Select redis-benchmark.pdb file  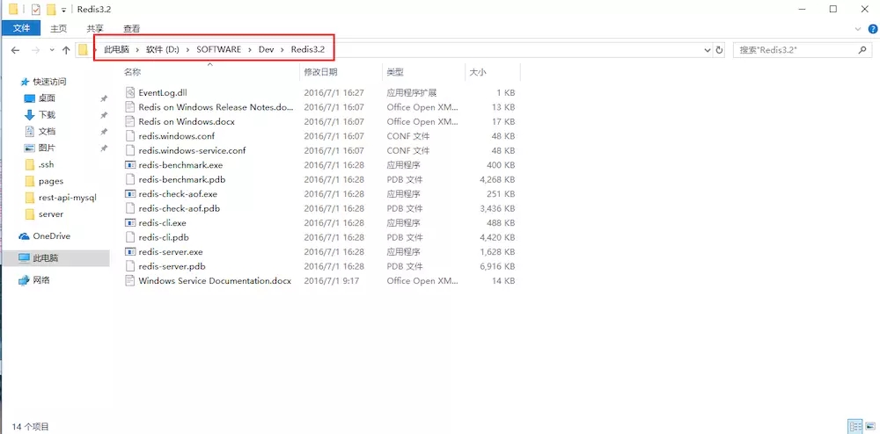click(182, 180)
